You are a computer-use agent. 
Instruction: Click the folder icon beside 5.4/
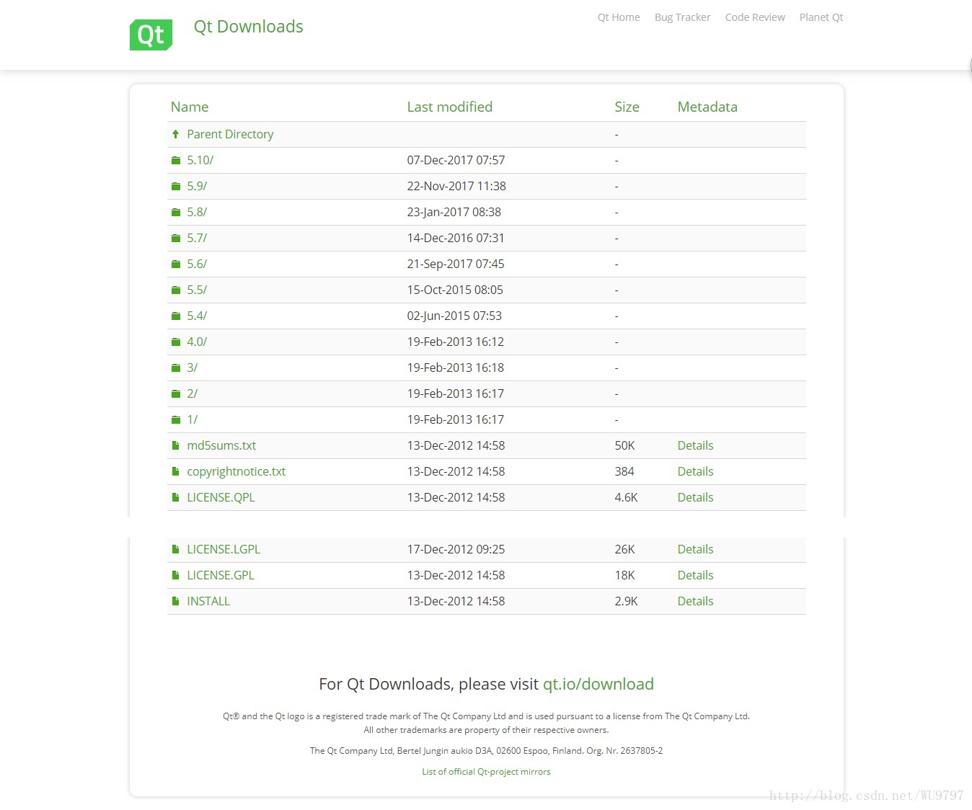[x=175, y=316]
